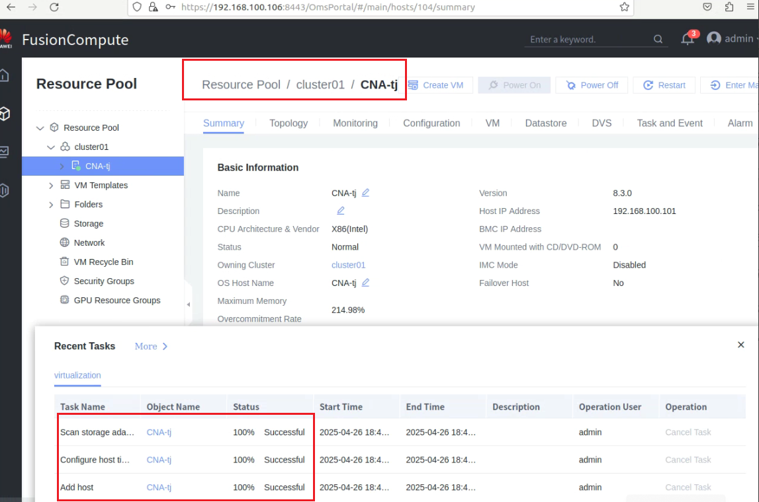Click the host IP value 192.168.100.101
Viewport: 759px width, 502px height.
(x=645, y=211)
